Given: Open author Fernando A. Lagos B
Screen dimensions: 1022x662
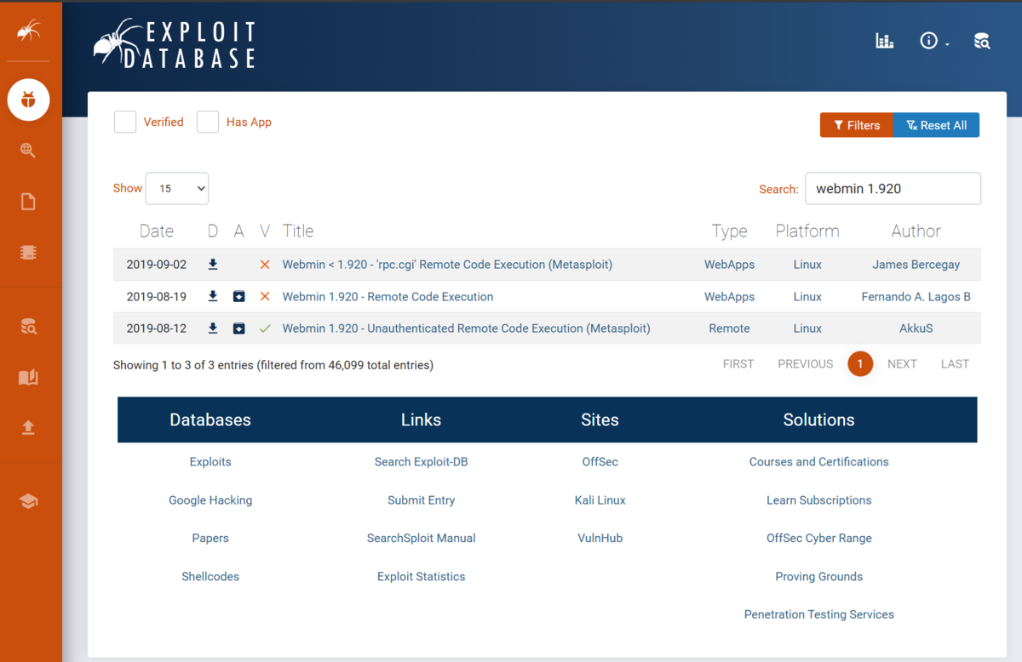Looking at the screenshot, I should pos(916,297).
